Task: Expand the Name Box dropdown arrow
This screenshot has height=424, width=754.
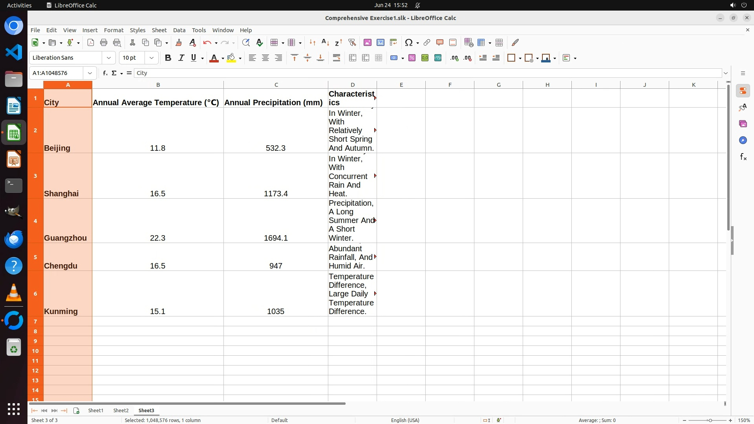Action: pos(90,73)
